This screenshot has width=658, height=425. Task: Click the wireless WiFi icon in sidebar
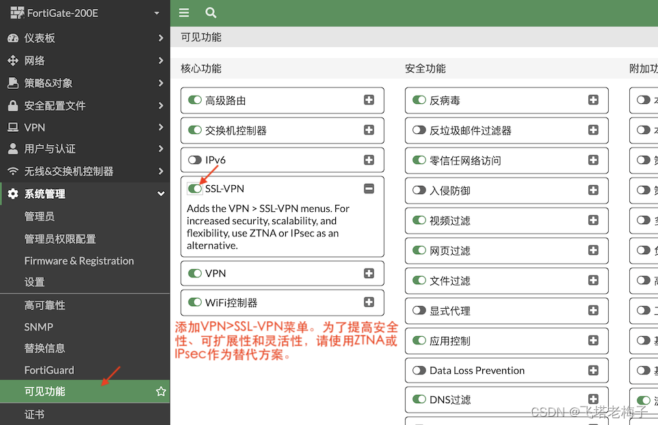pos(13,172)
